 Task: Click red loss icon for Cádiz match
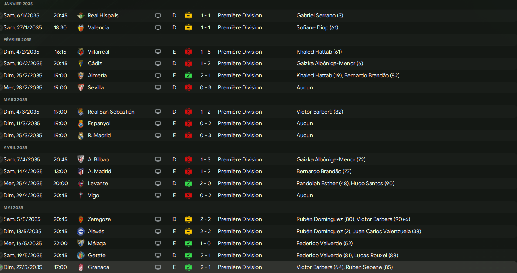click(x=188, y=64)
